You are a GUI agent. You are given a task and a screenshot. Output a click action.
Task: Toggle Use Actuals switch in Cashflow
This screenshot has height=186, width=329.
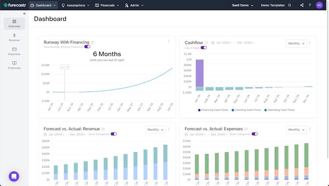pyautogui.click(x=204, y=48)
